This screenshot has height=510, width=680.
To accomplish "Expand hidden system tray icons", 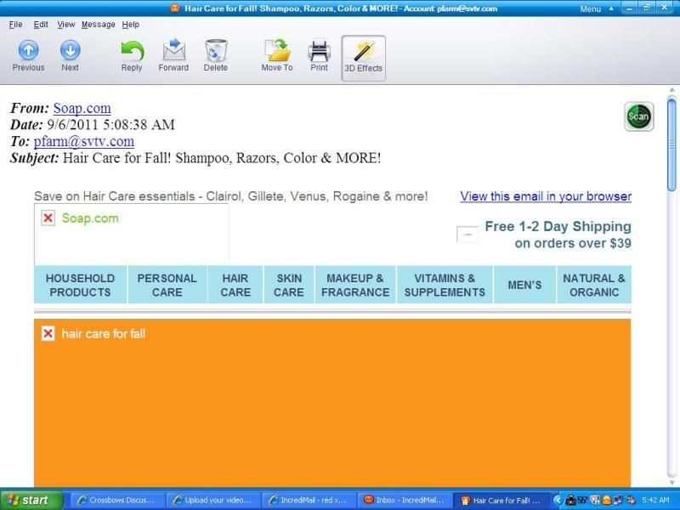I will click(x=558, y=501).
